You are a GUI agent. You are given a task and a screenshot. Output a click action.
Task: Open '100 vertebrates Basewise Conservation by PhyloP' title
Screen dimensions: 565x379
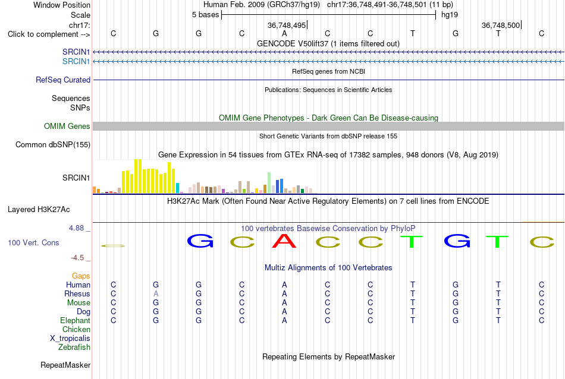tap(328, 228)
